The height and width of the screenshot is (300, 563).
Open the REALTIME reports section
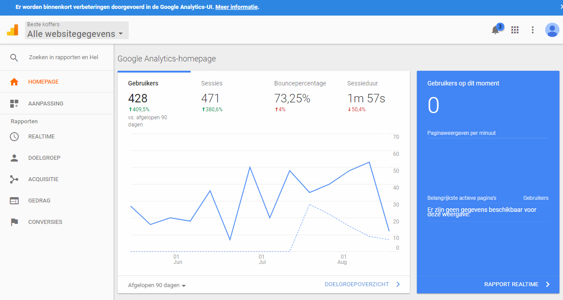click(x=57, y=137)
